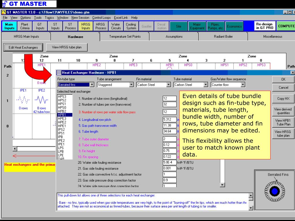Viewport: 295px width, 221px height.
Task: Open the Gas/Water flow sequence dropdown
Action: coord(243,85)
